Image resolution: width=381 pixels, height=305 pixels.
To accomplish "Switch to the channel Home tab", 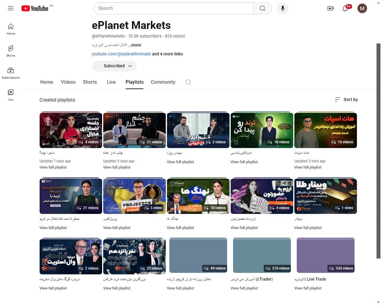I will (x=46, y=82).
